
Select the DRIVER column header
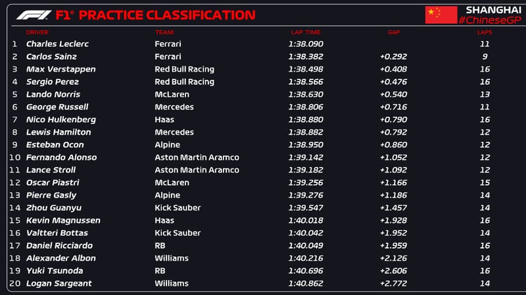click(x=37, y=32)
